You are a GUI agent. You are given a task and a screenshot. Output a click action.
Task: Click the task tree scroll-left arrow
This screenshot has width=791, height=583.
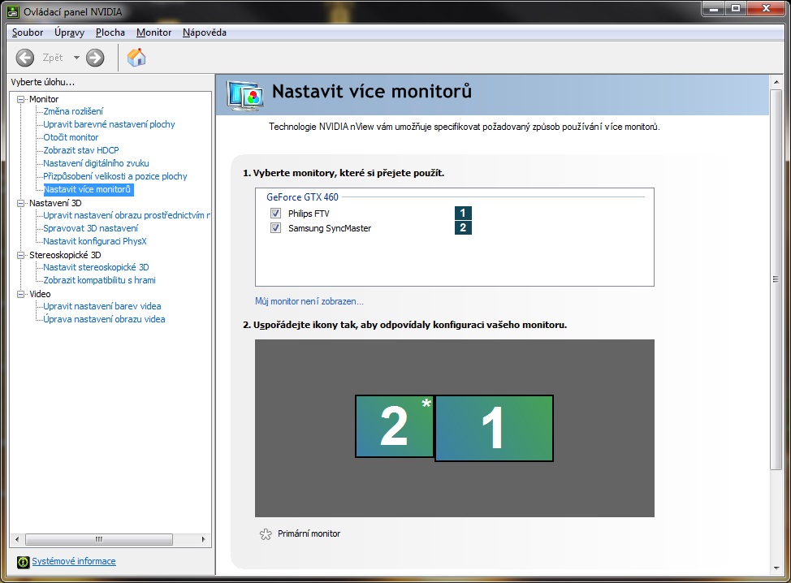point(17,540)
